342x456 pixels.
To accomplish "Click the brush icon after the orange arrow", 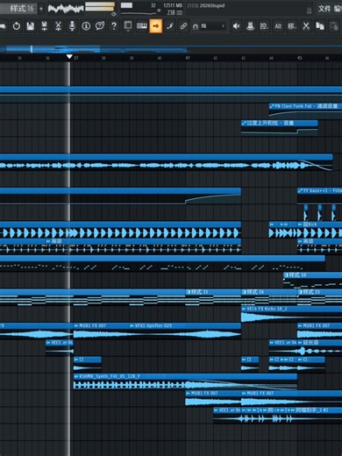I will [169, 26].
